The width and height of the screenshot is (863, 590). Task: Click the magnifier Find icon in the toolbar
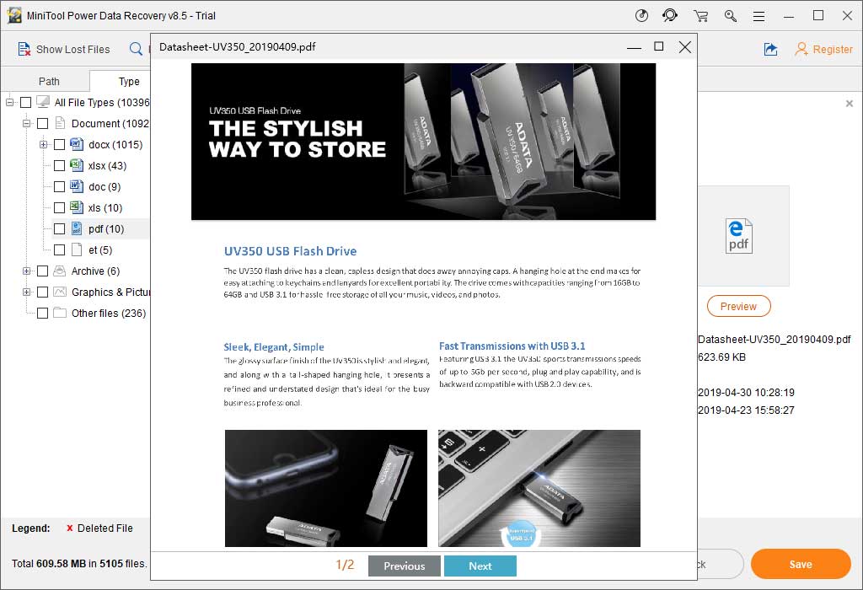coord(136,50)
